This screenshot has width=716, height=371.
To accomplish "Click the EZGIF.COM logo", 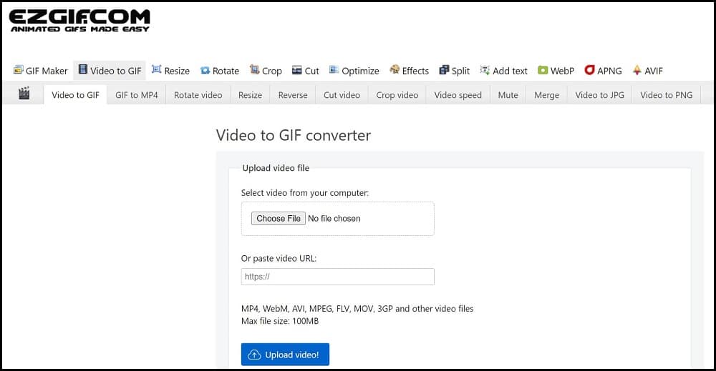I will 79,21.
